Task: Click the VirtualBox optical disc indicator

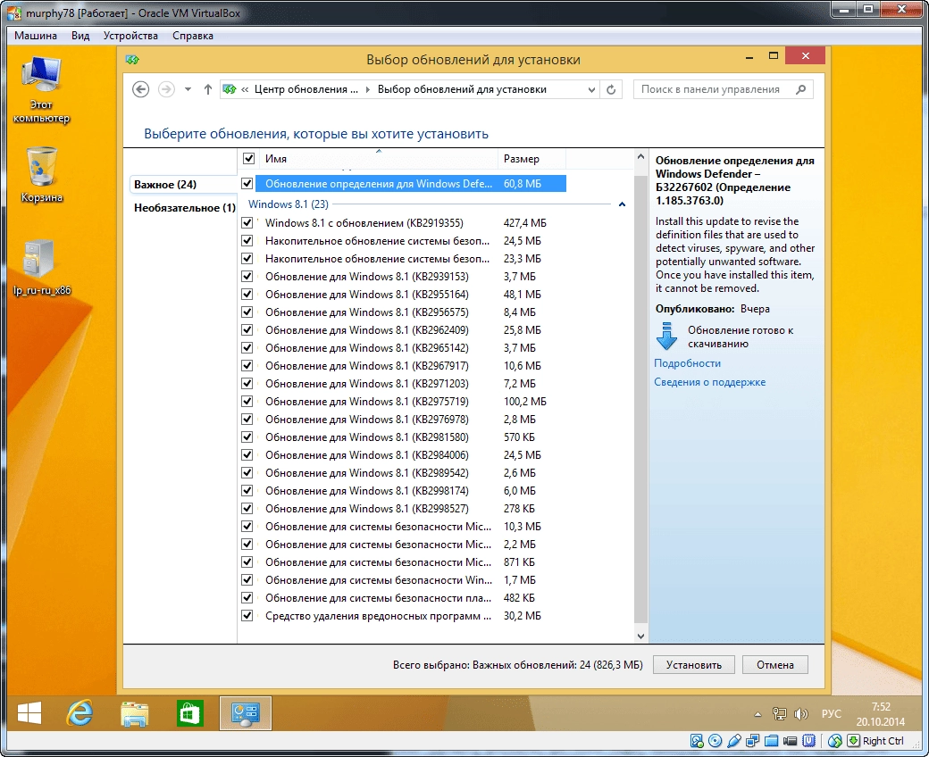Action: pos(716,740)
